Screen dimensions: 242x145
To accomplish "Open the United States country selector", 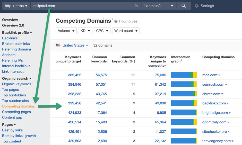I will pos(75,45).
